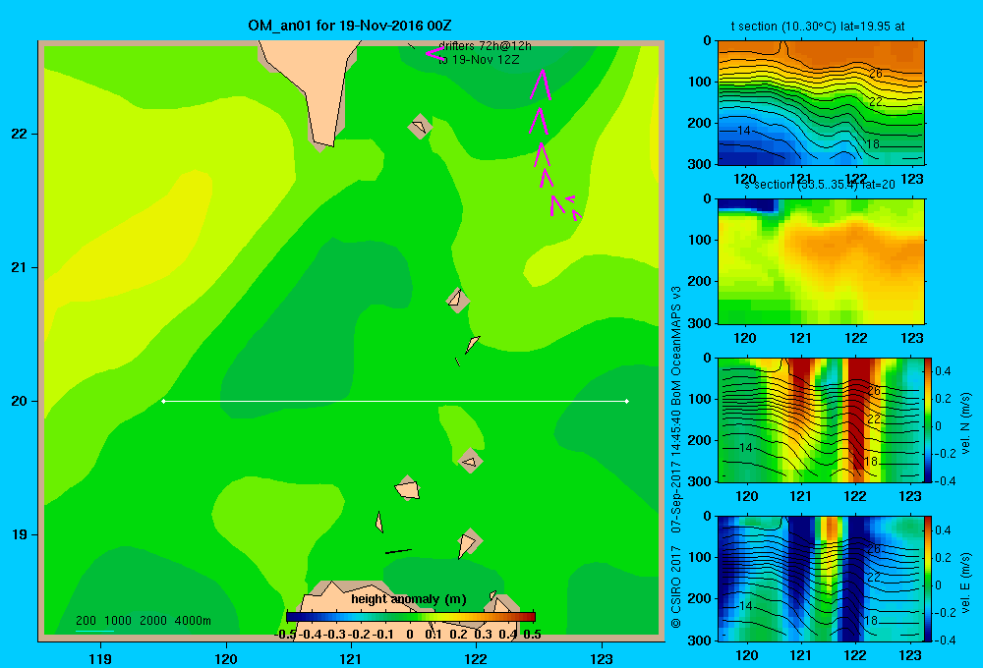Open the salinity section panel

[x=821, y=261]
